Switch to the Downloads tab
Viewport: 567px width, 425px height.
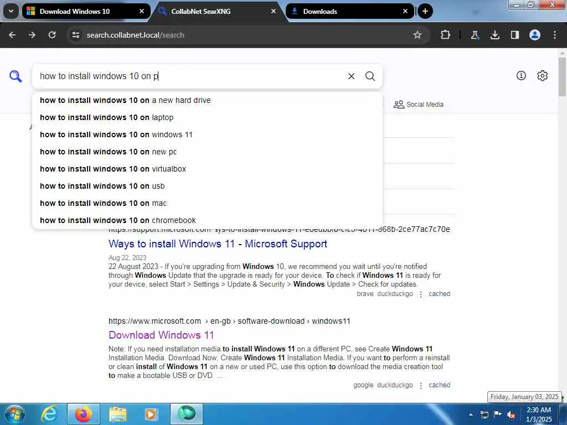point(350,11)
